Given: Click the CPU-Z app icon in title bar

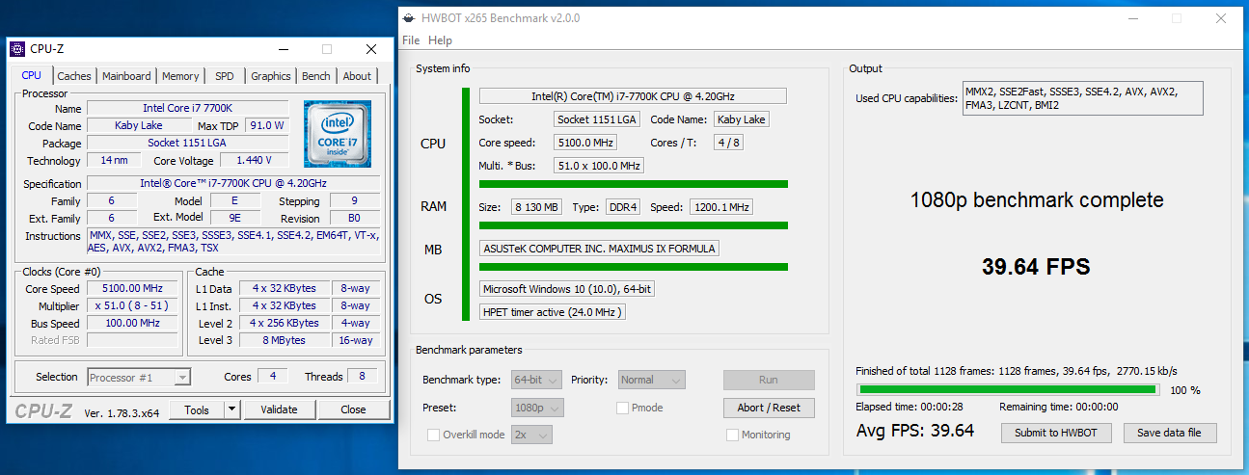Looking at the screenshot, I should tap(18, 48).
